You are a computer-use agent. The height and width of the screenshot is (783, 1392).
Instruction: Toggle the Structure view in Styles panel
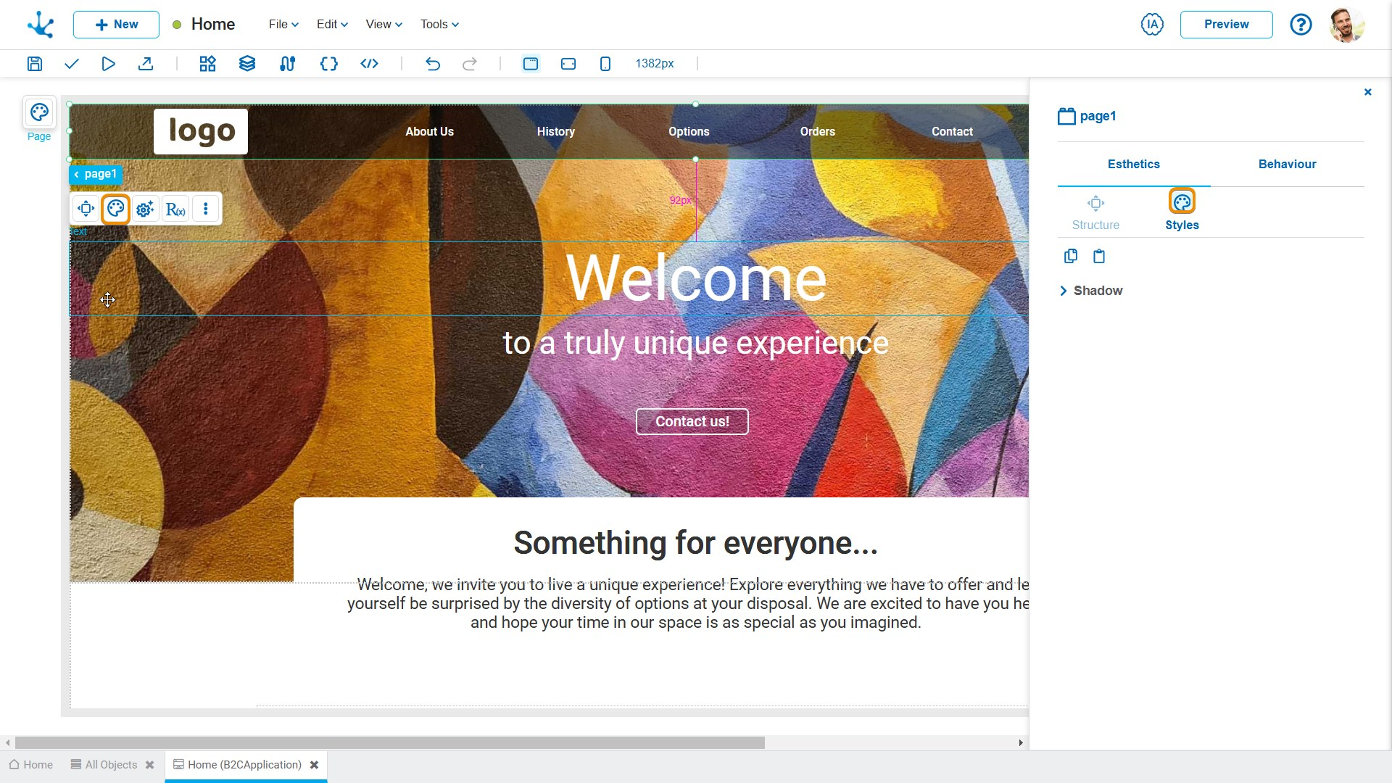(1095, 210)
